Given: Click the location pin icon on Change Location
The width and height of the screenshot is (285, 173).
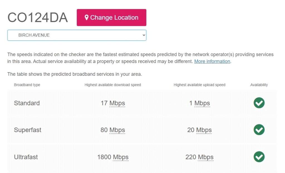Looking at the screenshot, I should tap(87, 17).
